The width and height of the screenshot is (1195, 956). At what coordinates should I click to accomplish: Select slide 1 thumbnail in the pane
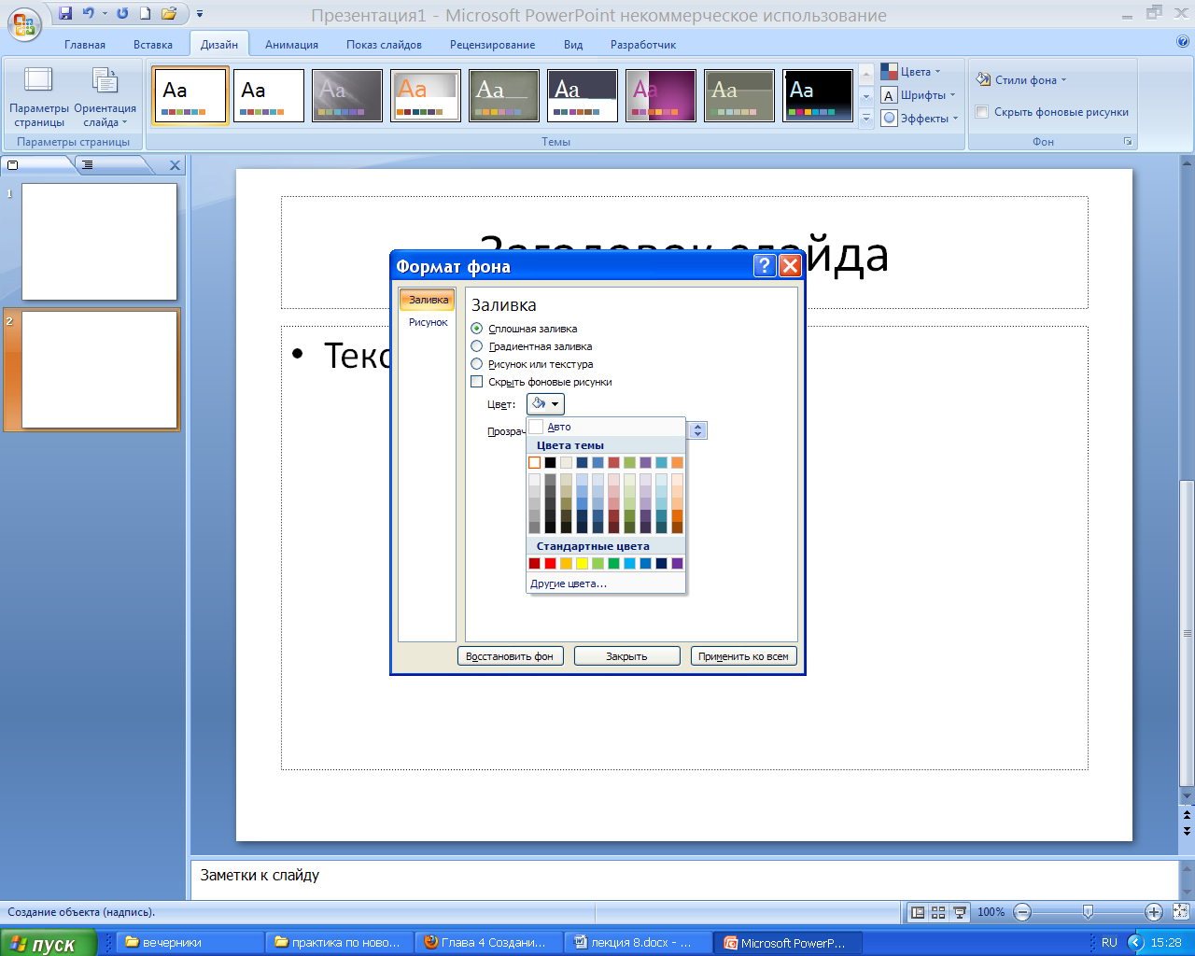coord(99,241)
